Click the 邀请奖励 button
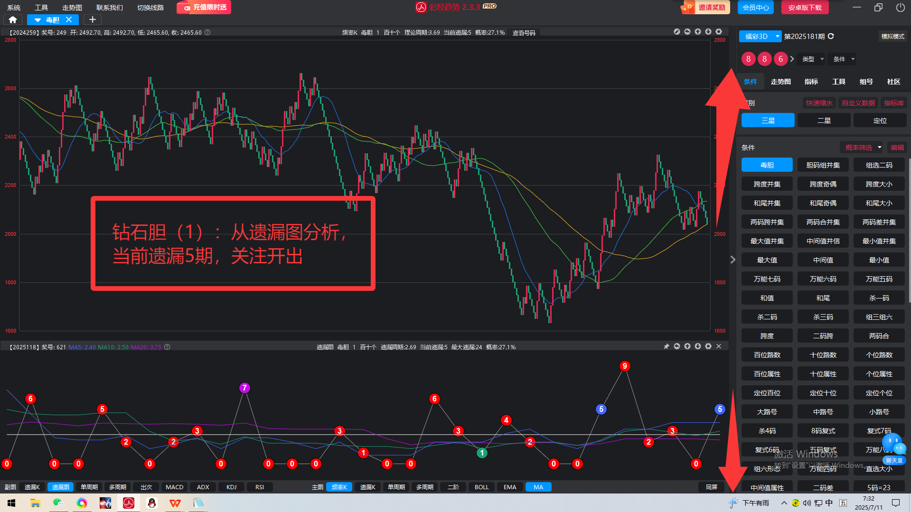 705,8
